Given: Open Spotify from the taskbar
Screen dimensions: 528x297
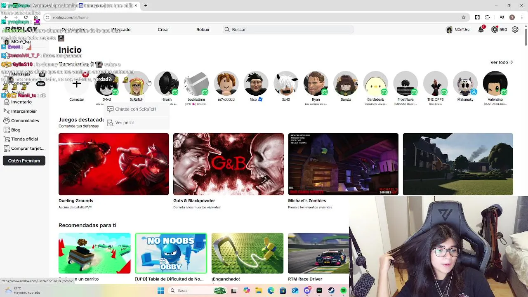Looking at the screenshot, I should pos(343,290).
